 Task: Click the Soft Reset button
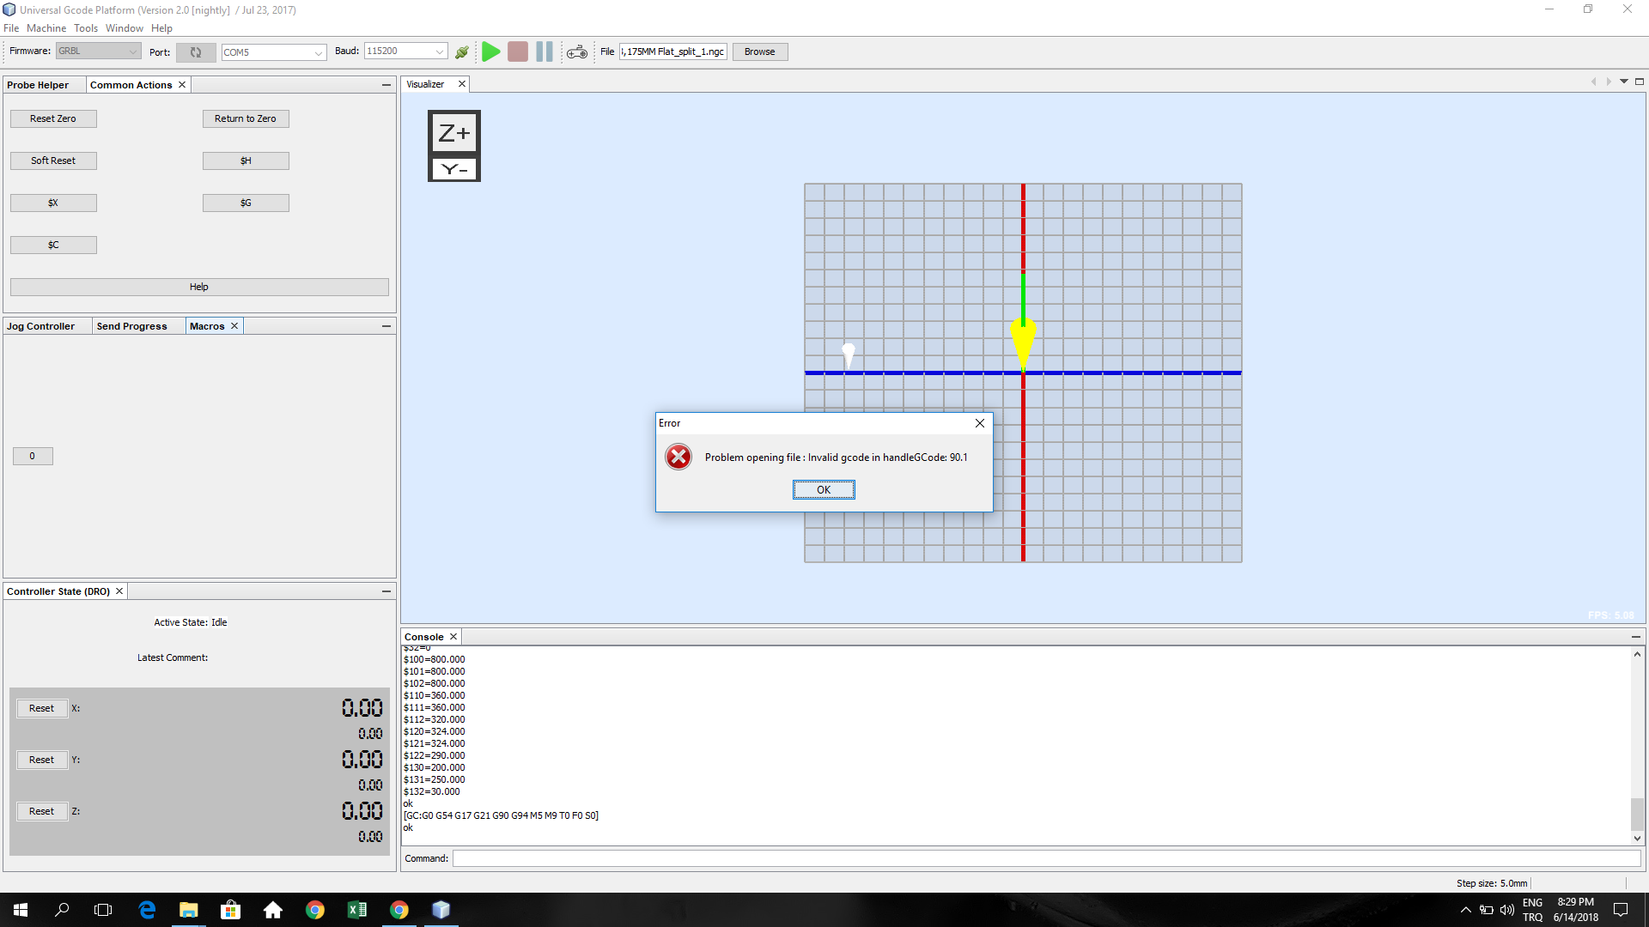click(53, 161)
